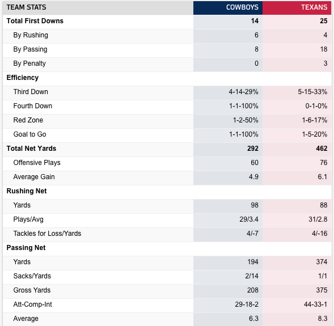The width and height of the screenshot is (334, 326).
Task: Select Texans Total First Downs value 25
Action: click(324, 21)
